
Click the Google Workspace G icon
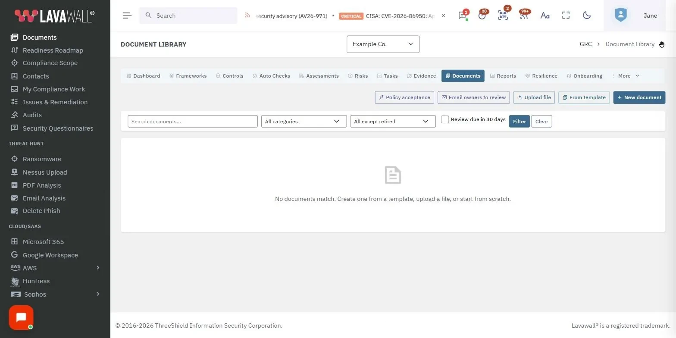[x=15, y=255]
